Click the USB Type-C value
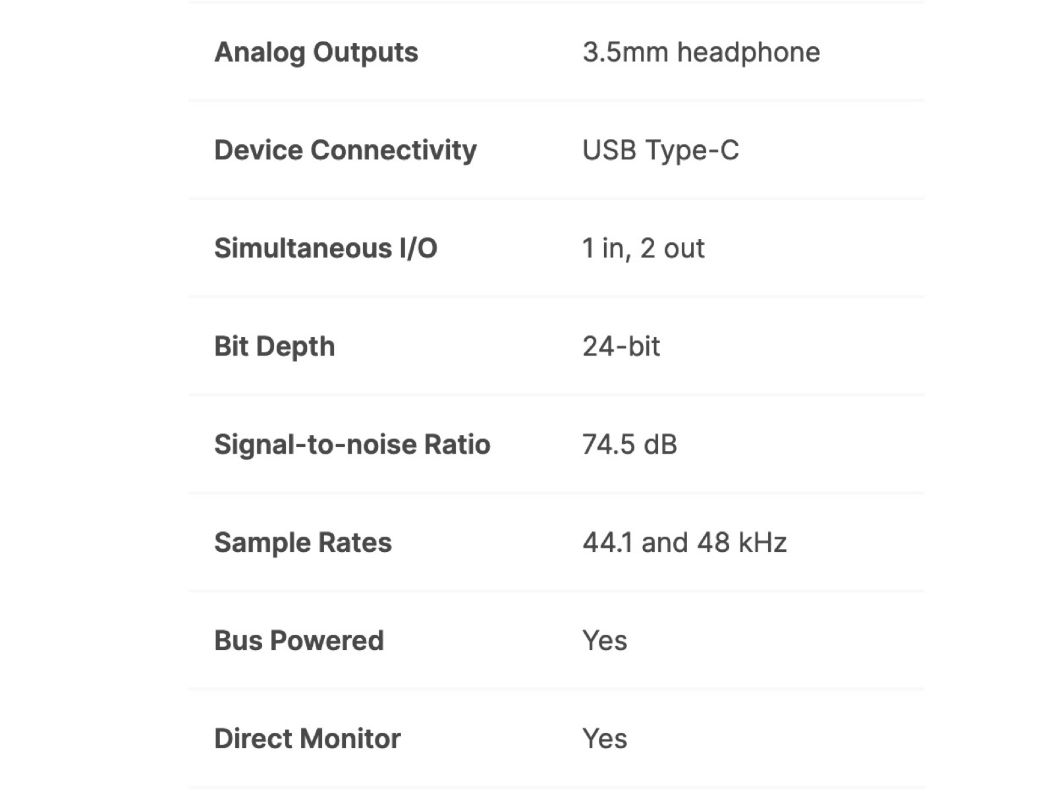The height and width of the screenshot is (808, 1054). coord(660,151)
